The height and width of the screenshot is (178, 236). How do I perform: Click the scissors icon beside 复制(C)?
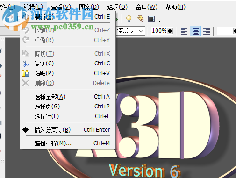(x=26, y=64)
